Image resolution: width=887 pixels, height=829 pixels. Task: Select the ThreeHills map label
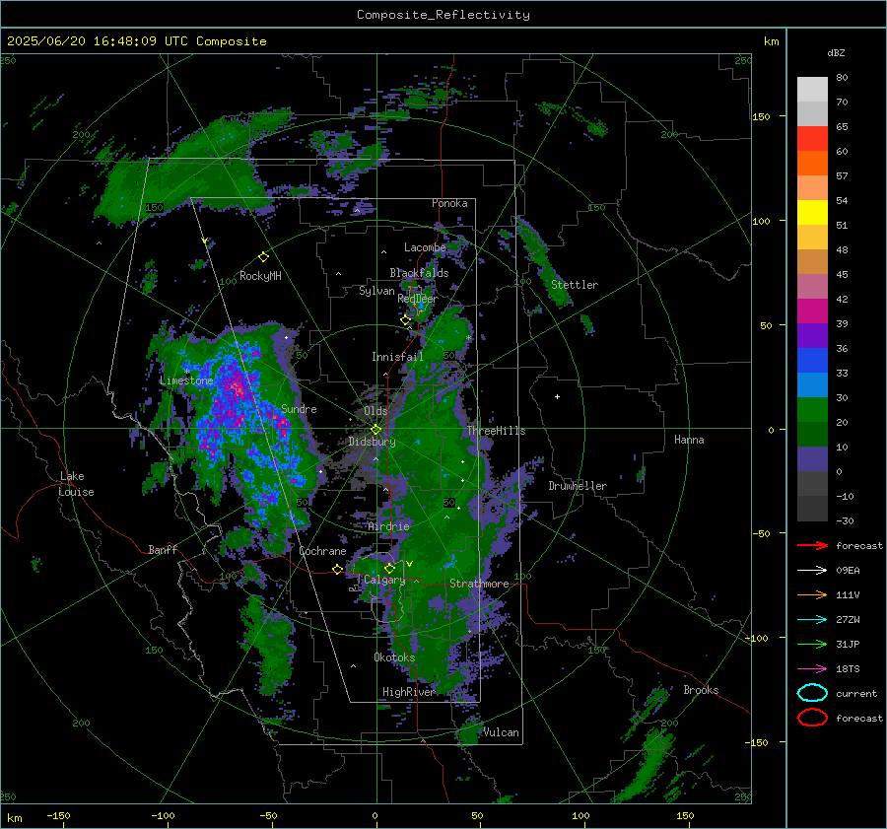(496, 431)
